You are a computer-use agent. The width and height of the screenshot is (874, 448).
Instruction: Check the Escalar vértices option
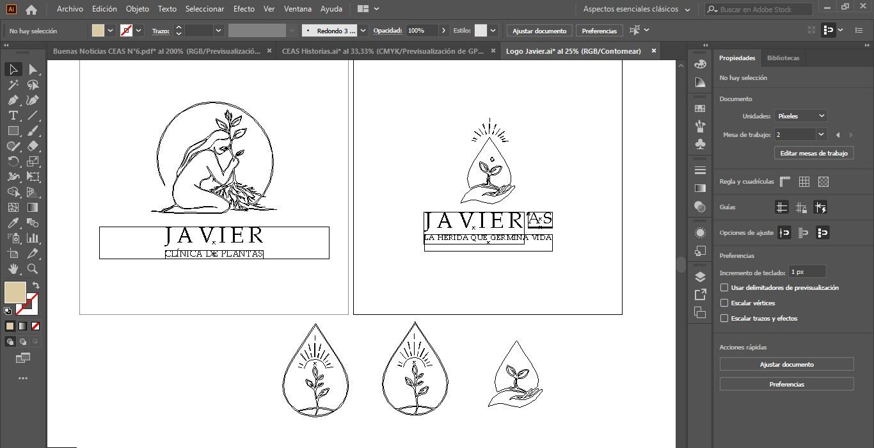point(724,303)
